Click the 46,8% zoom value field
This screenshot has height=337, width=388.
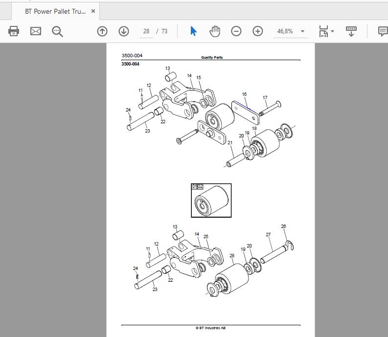[285, 31]
